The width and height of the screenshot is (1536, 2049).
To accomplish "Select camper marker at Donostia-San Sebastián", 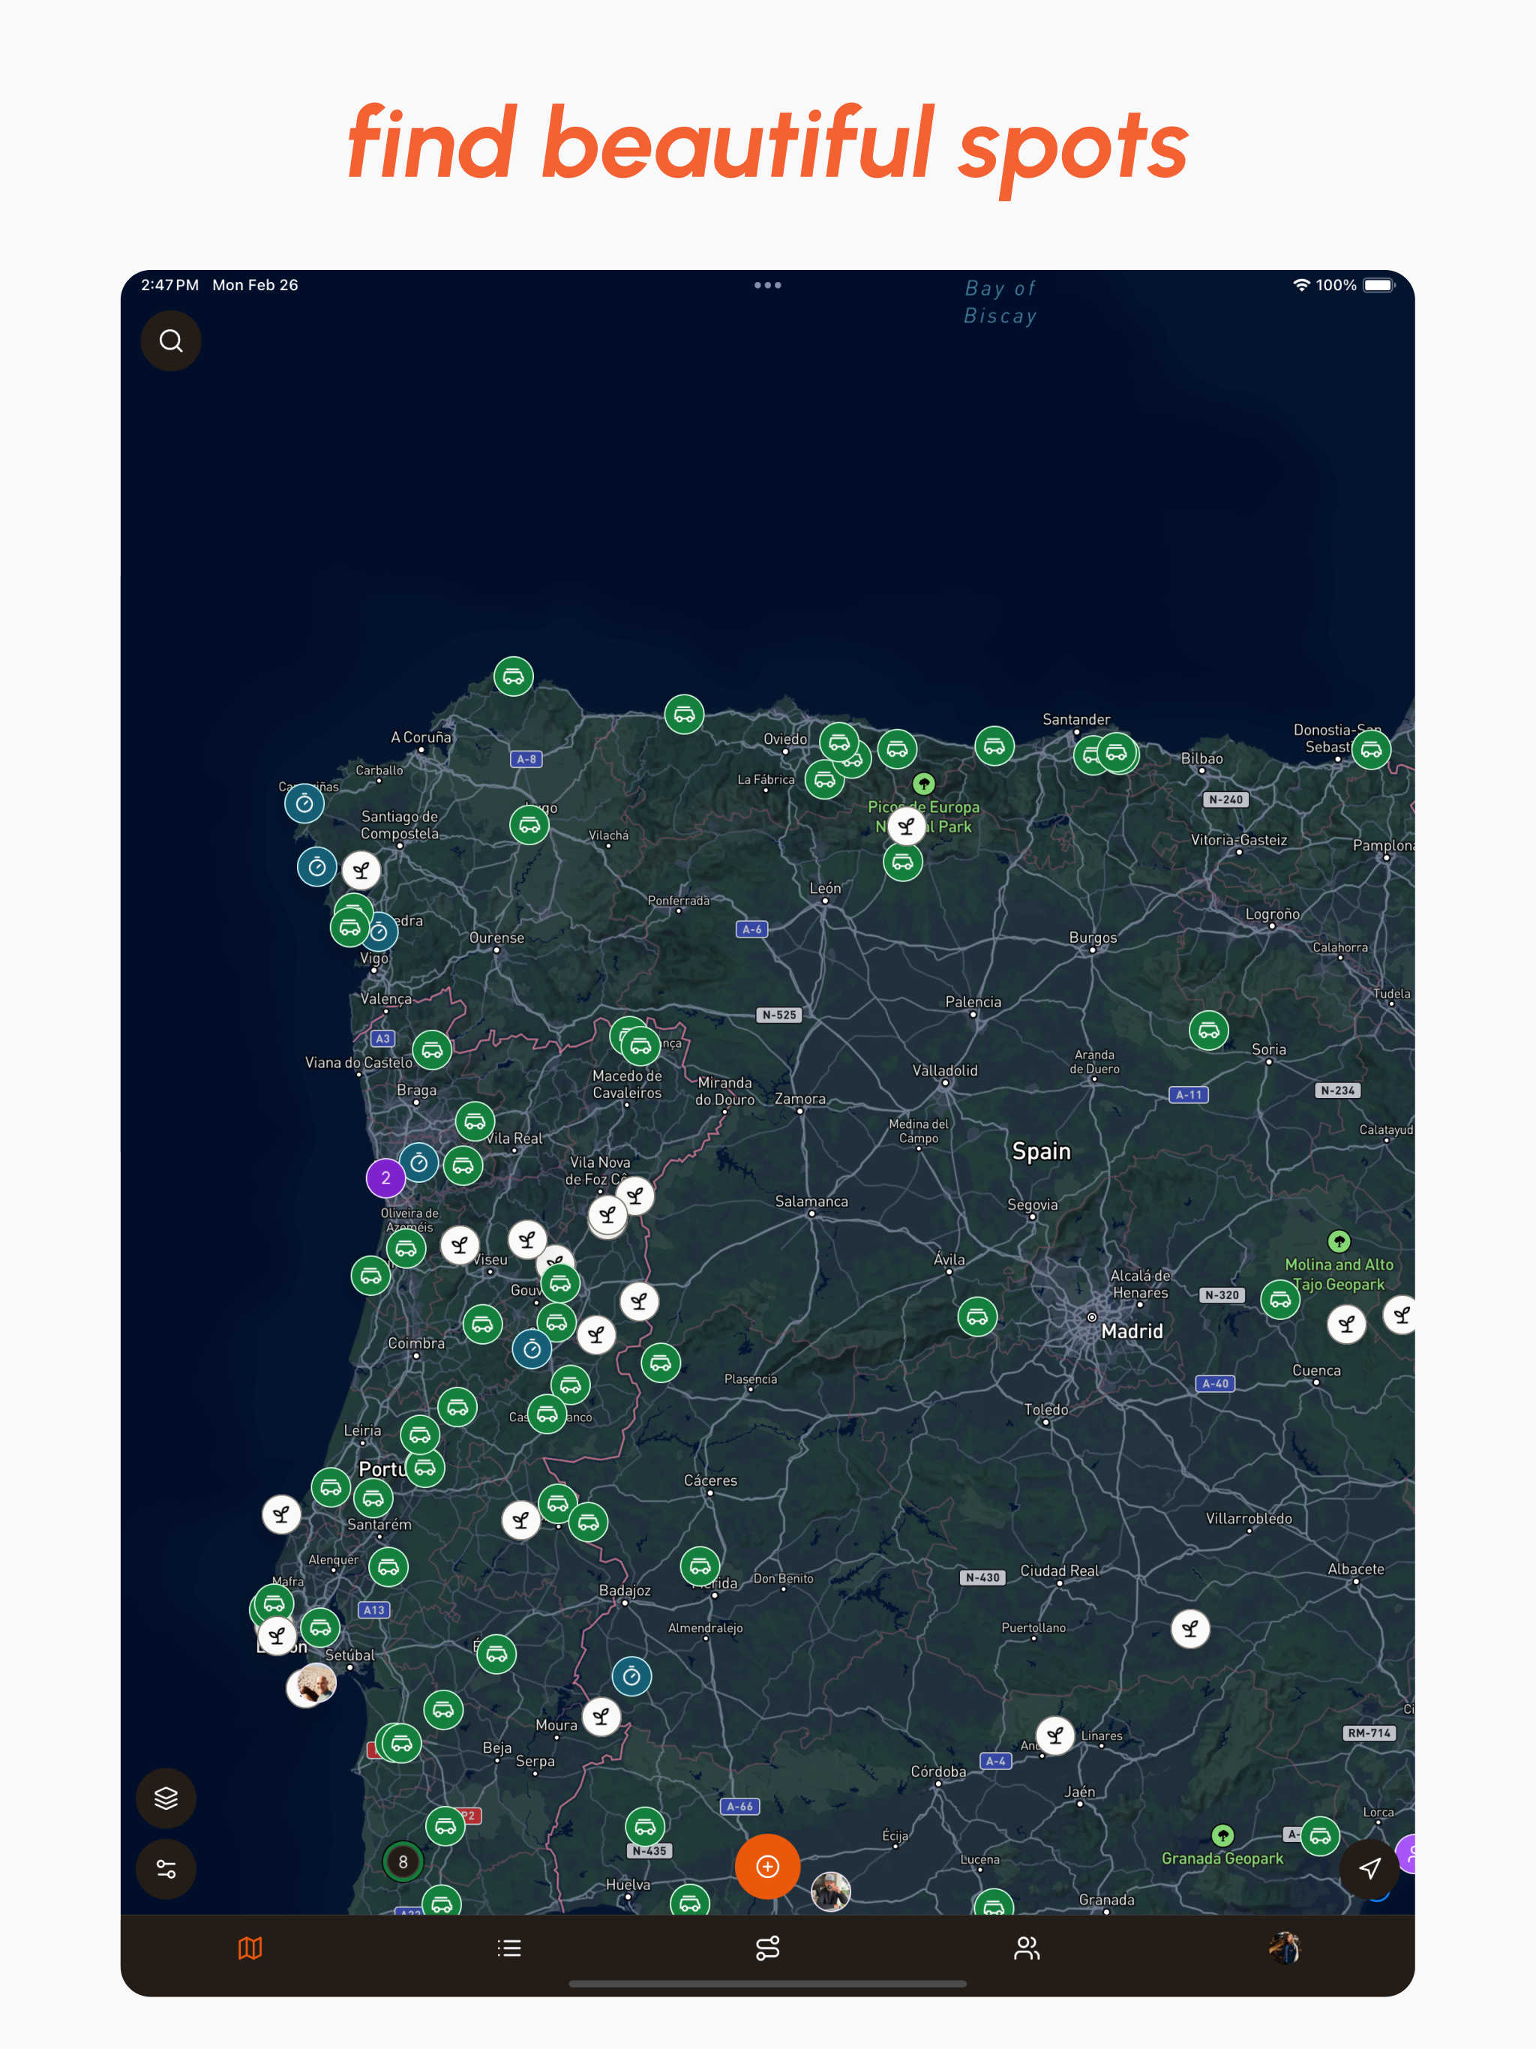I will pos(1371,749).
